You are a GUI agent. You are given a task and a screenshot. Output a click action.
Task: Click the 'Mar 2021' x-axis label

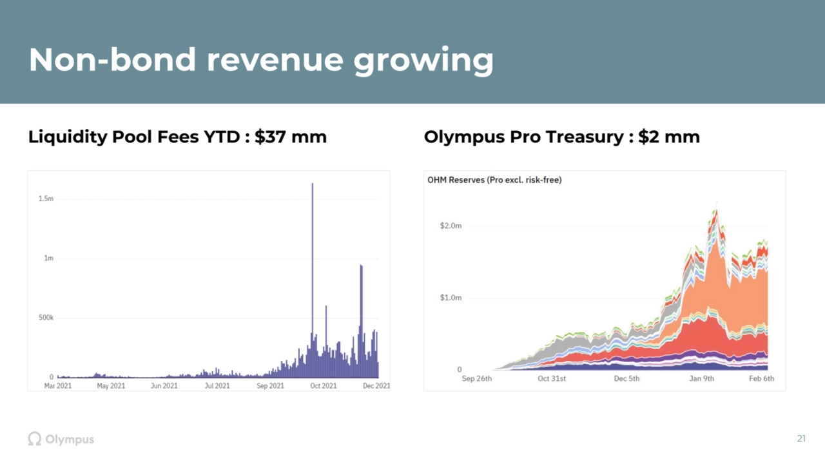point(58,386)
